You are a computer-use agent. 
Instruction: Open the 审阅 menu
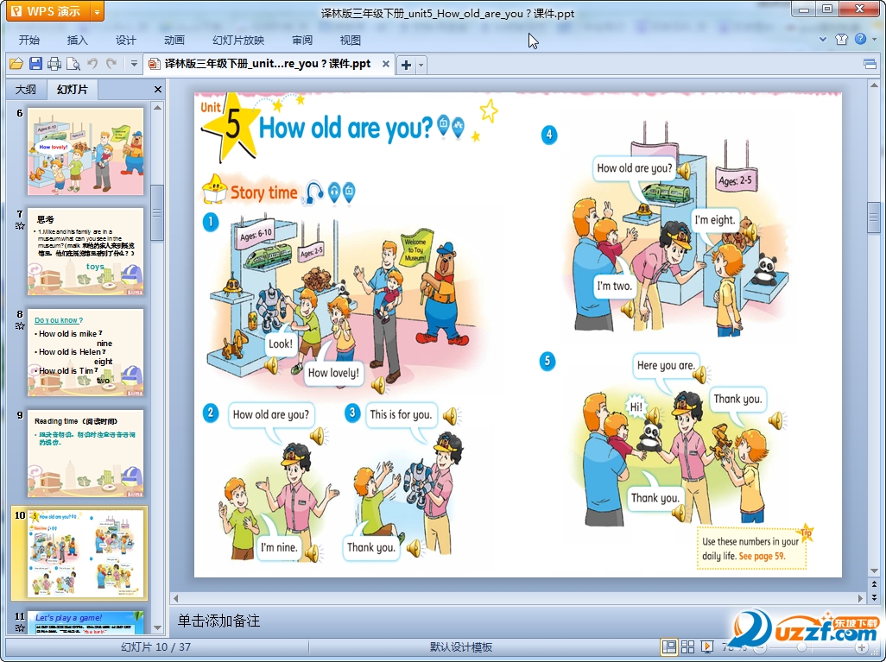tap(302, 40)
